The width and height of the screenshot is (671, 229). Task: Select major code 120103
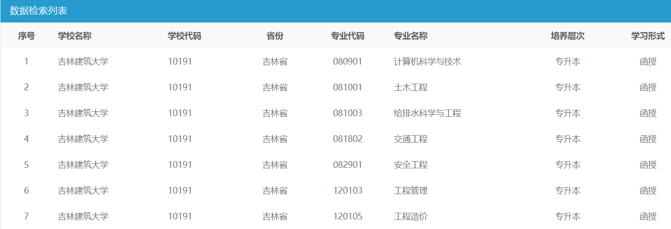tap(348, 191)
